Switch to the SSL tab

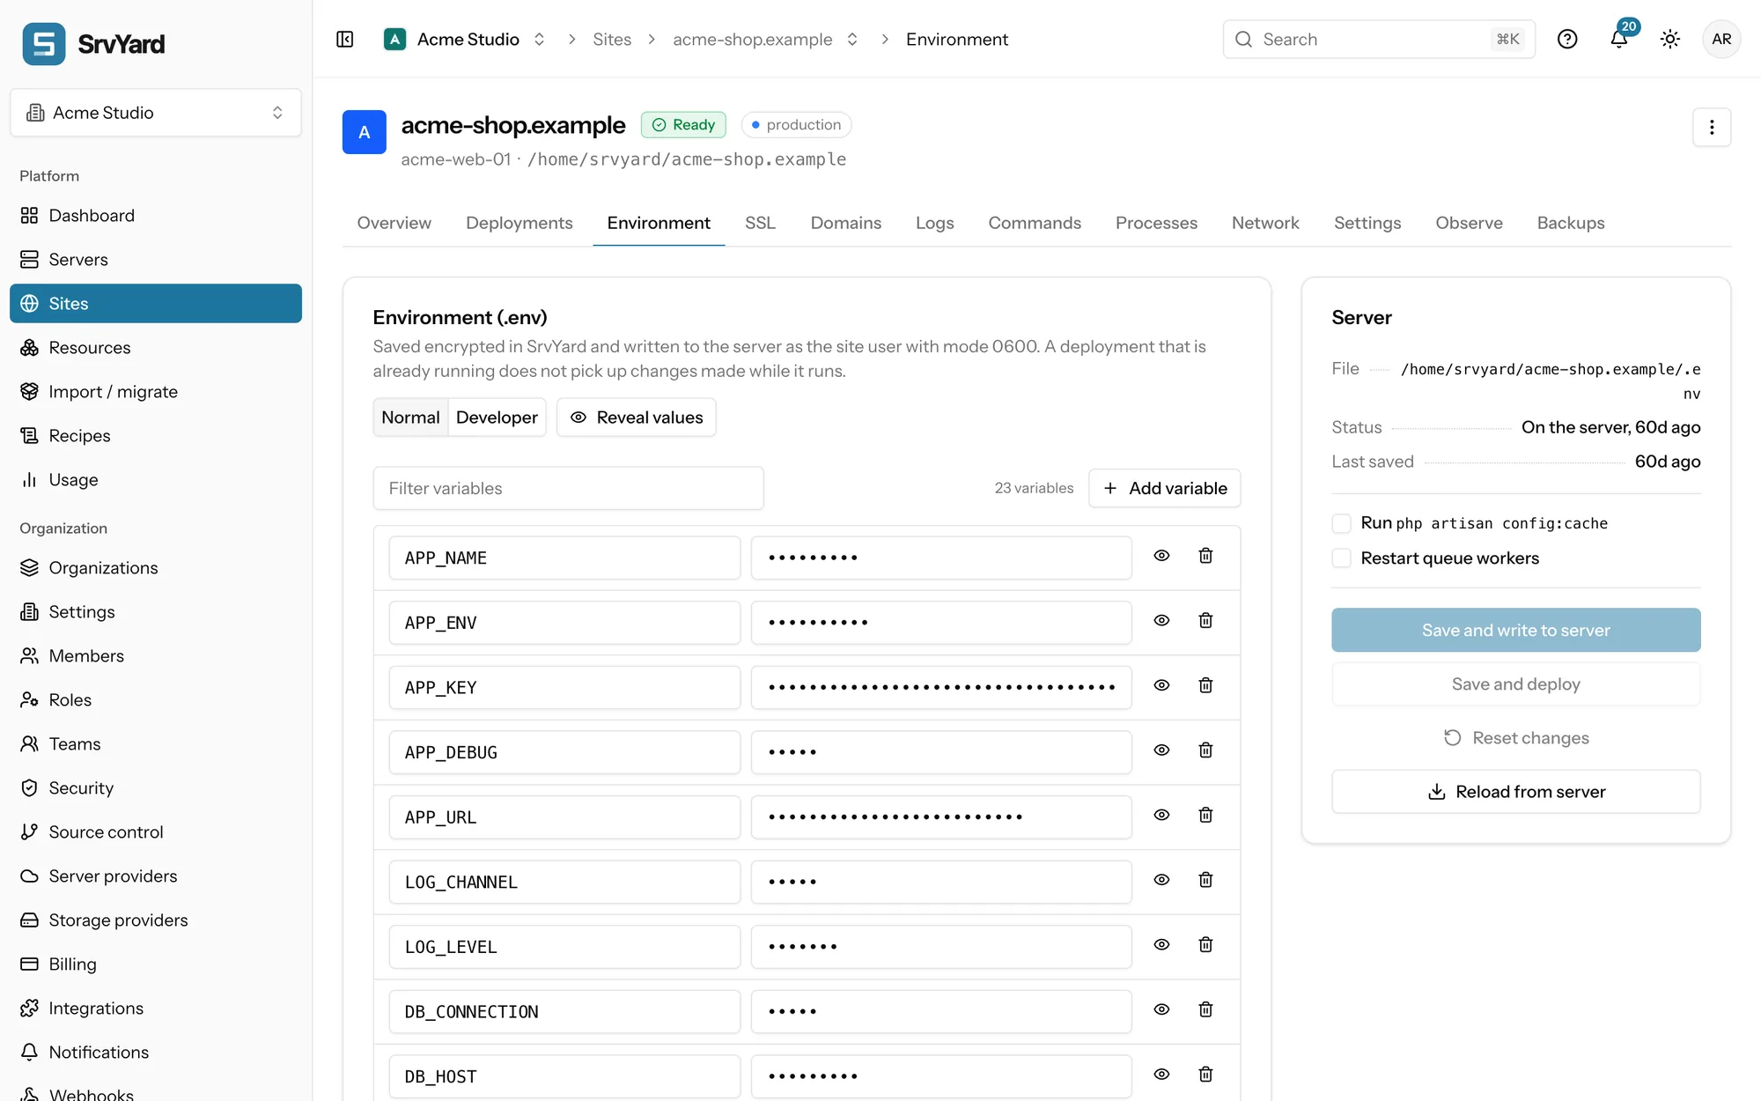(760, 223)
